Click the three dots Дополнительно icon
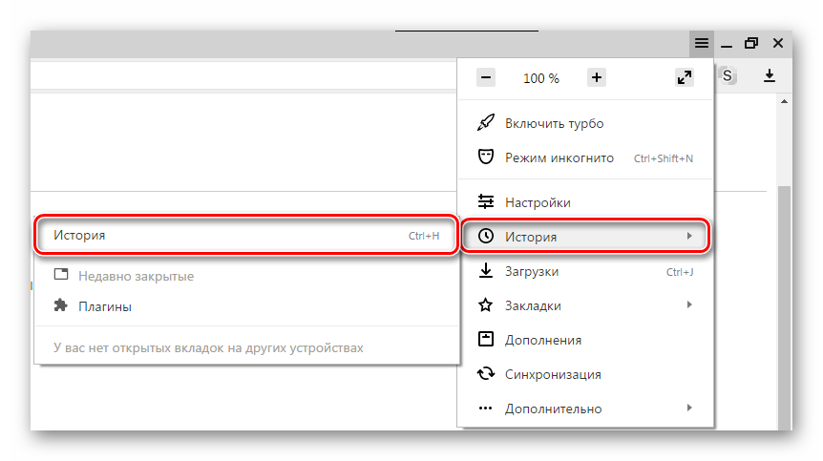This screenshot has height=461, width=823. 486,409
